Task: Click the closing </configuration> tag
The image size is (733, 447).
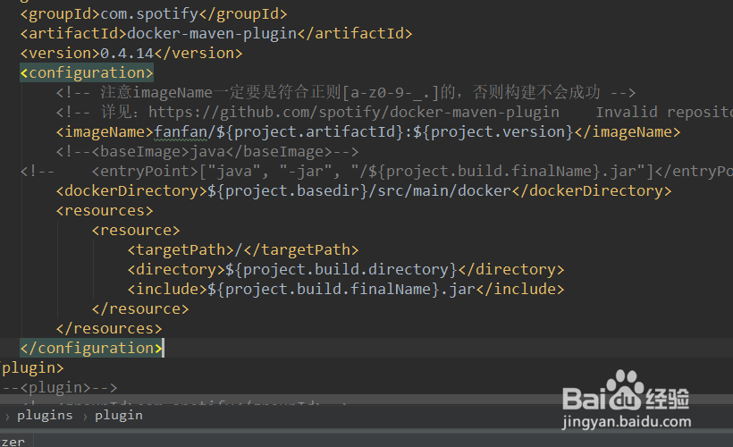Action: click(x=91, y=348)
